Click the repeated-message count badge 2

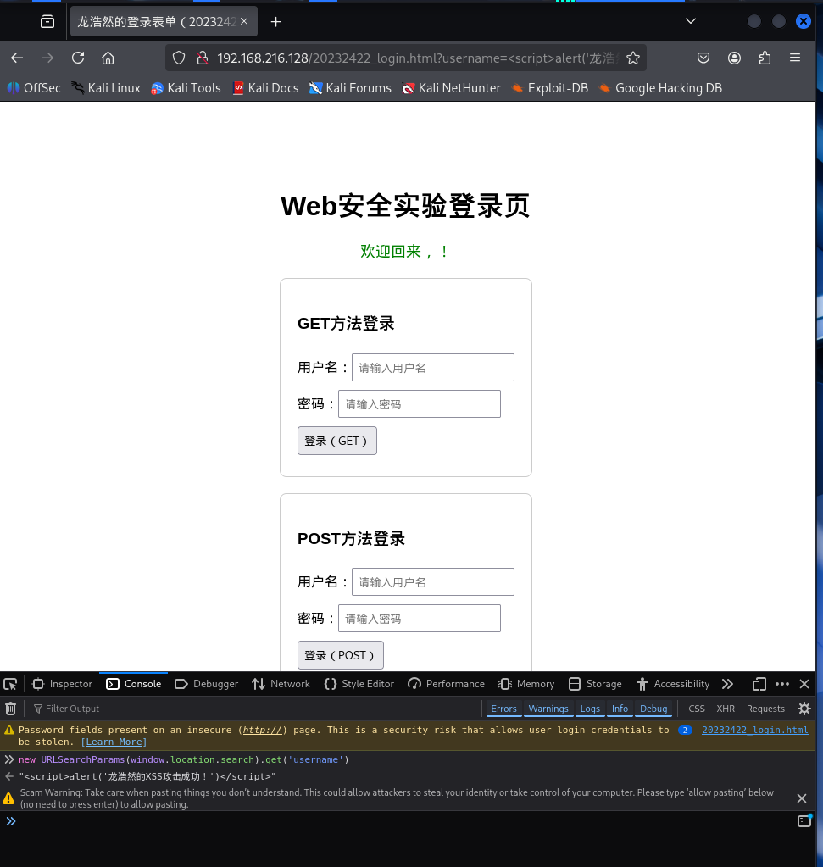click(685, 730)
